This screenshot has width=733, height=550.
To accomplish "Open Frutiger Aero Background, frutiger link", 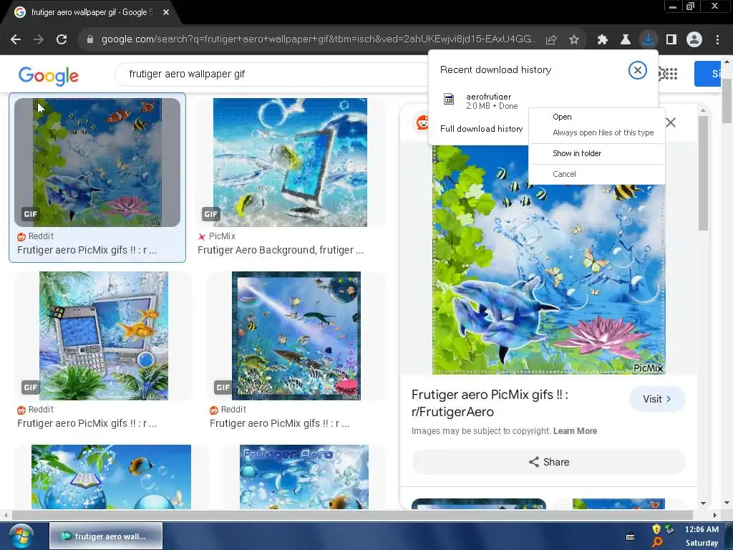I will click(x=281, y=250).
